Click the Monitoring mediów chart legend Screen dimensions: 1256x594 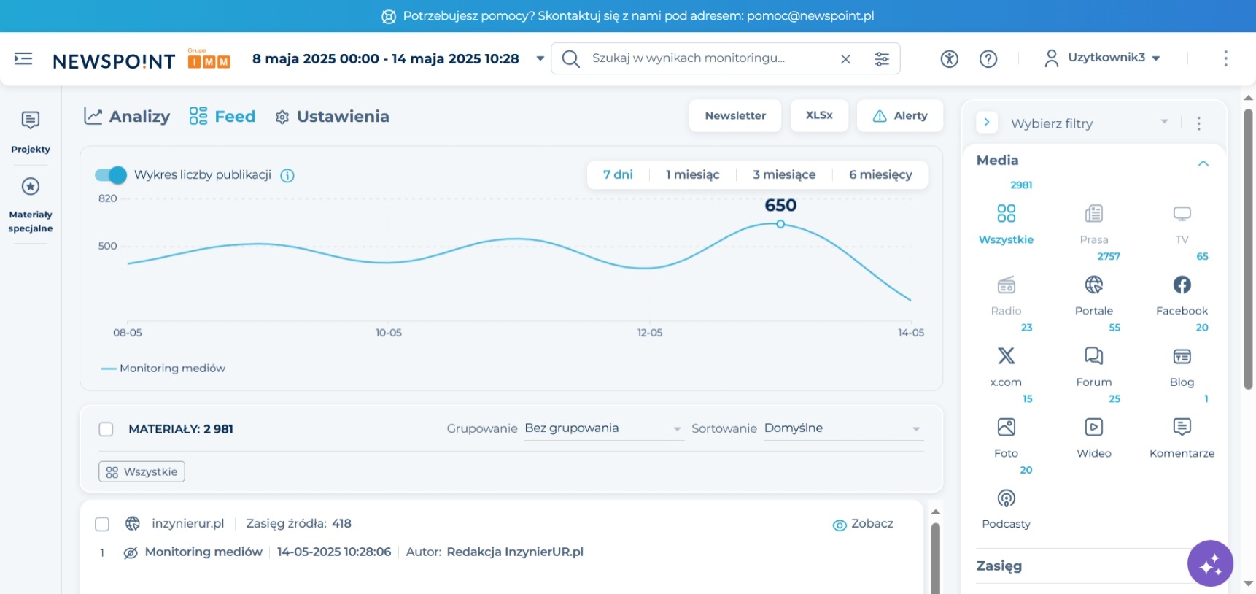(163, 369)
